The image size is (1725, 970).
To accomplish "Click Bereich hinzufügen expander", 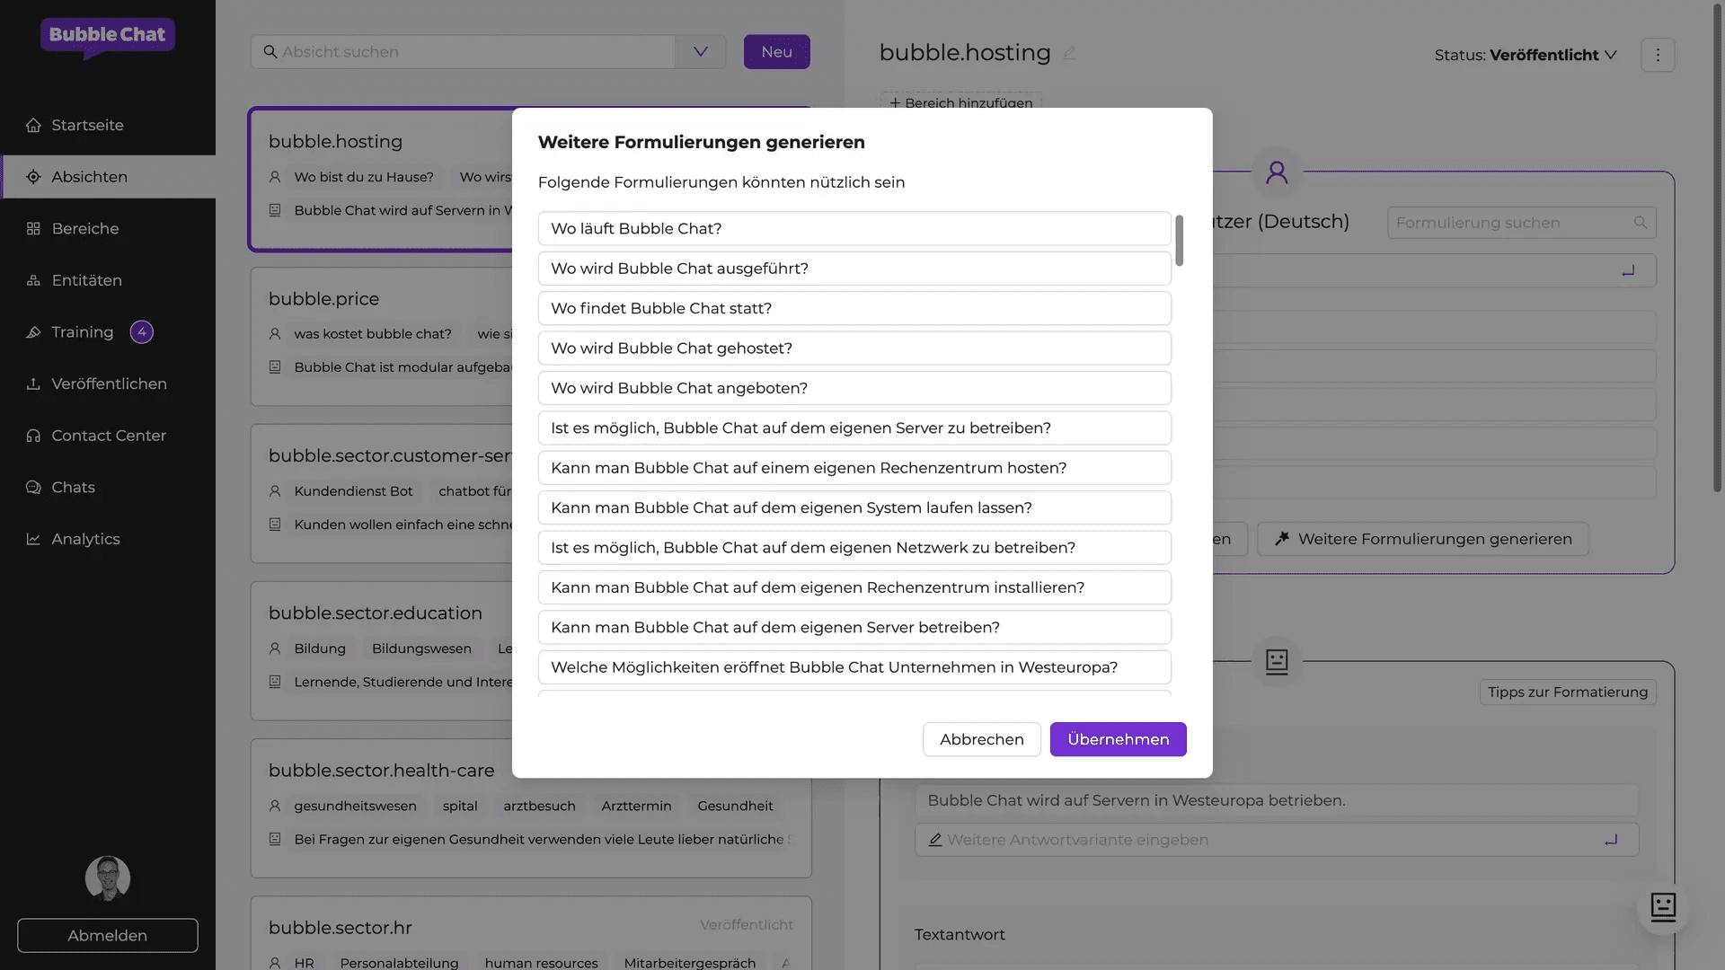I will pyautogui.click(x=960, y=102).
